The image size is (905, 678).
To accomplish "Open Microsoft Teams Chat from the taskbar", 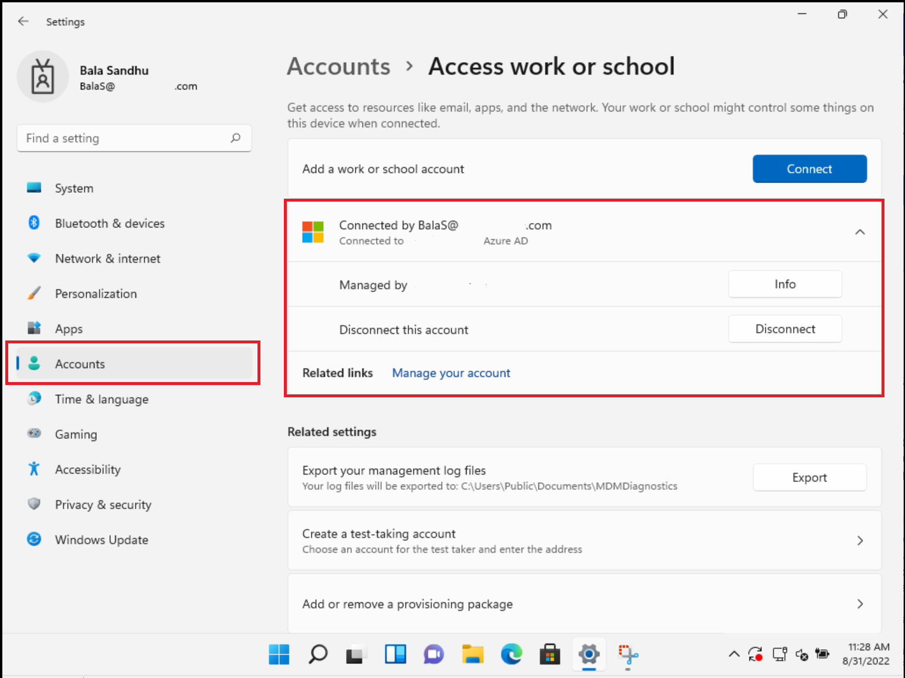I will coord(433,655).
